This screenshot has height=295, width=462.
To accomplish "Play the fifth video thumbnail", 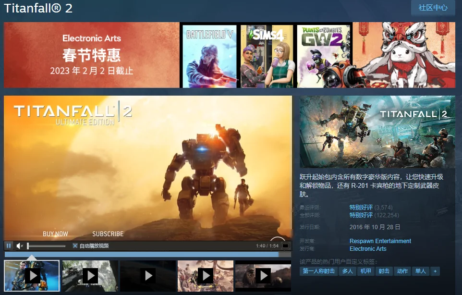I will pos(263,275).
